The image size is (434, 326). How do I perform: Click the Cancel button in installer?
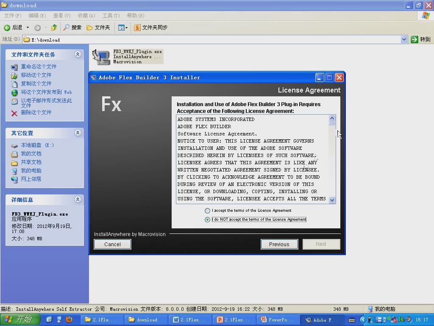point(112,244)
